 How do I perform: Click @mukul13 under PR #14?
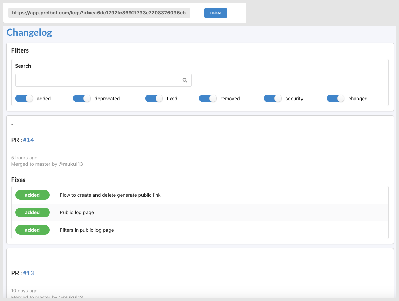click(x=71, y=164)
